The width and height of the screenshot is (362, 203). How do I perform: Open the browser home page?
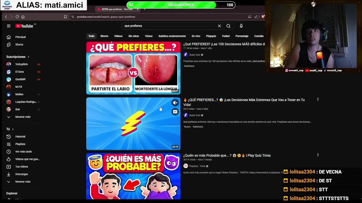click(x=23, y=17)
